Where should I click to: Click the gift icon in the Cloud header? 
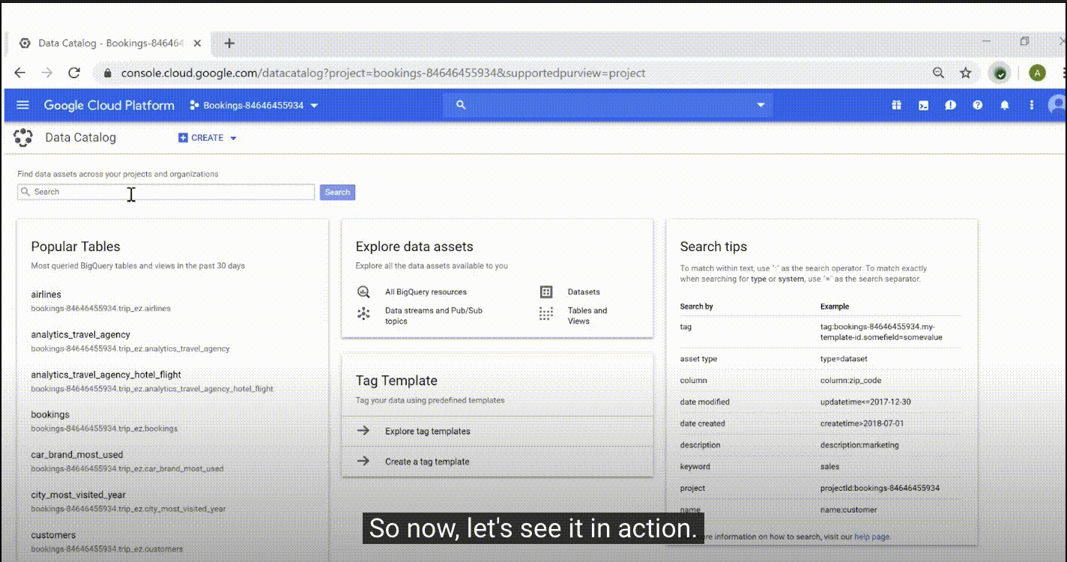pyautogui.click(x=896, y=106)
